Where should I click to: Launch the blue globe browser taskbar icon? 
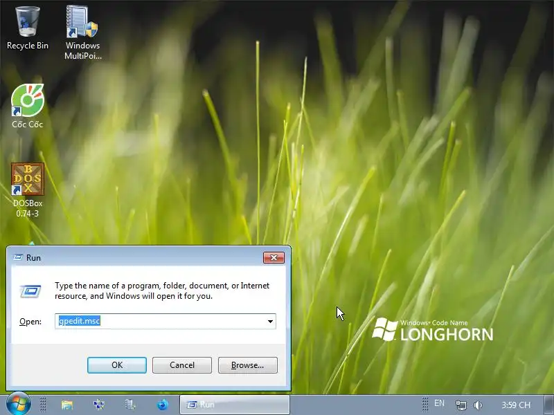163,405
